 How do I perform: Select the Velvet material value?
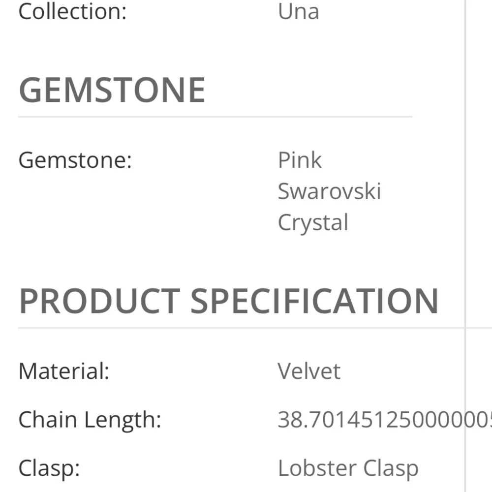coord(309,371)
